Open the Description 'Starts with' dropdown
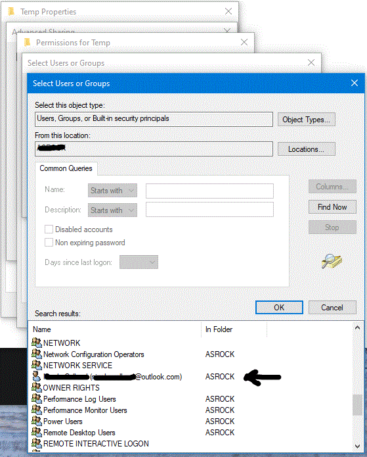This screenshot has width=367, height=457. pyautogui.click(x=112, y=210)
